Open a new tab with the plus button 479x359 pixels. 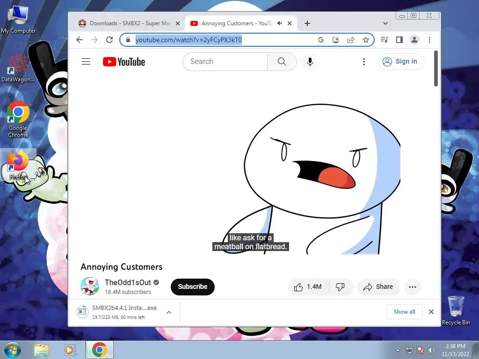pyautogui.click(x=307, y=23)
